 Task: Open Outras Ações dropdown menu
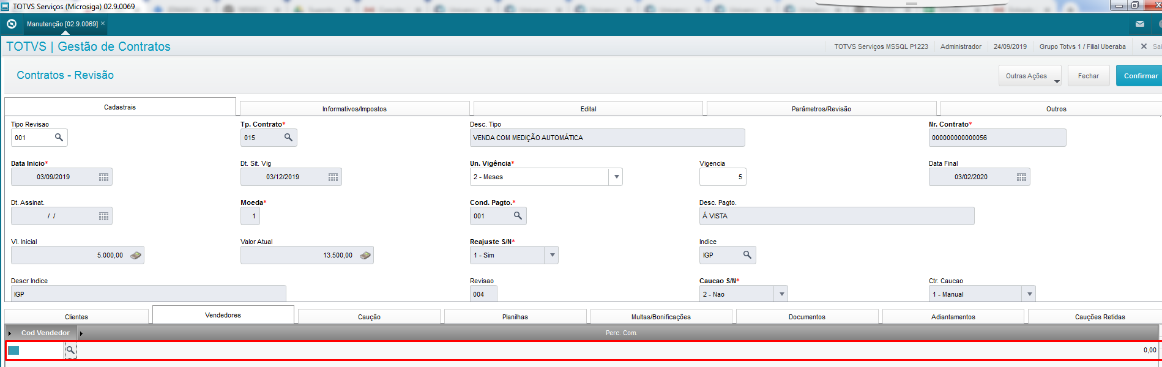[x=1030, y=76]
